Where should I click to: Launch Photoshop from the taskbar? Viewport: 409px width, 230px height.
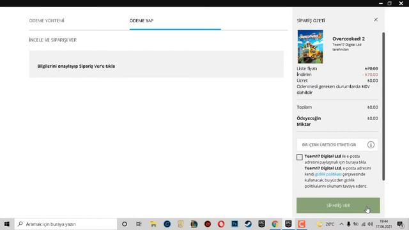pyautogui.click(x=235, y=224)
